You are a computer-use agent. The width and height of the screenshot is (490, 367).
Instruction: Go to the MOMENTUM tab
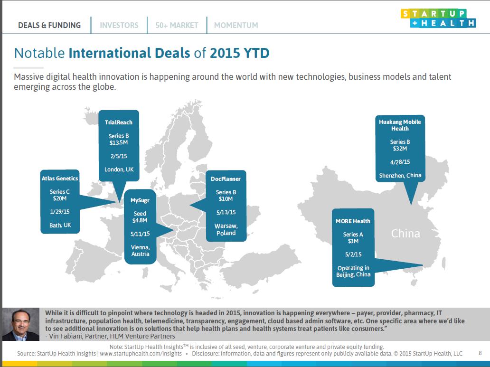pyautogui.click(x=236, y=25)
